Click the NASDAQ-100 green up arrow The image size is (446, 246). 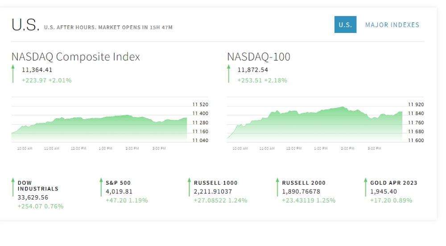[228, 74]
